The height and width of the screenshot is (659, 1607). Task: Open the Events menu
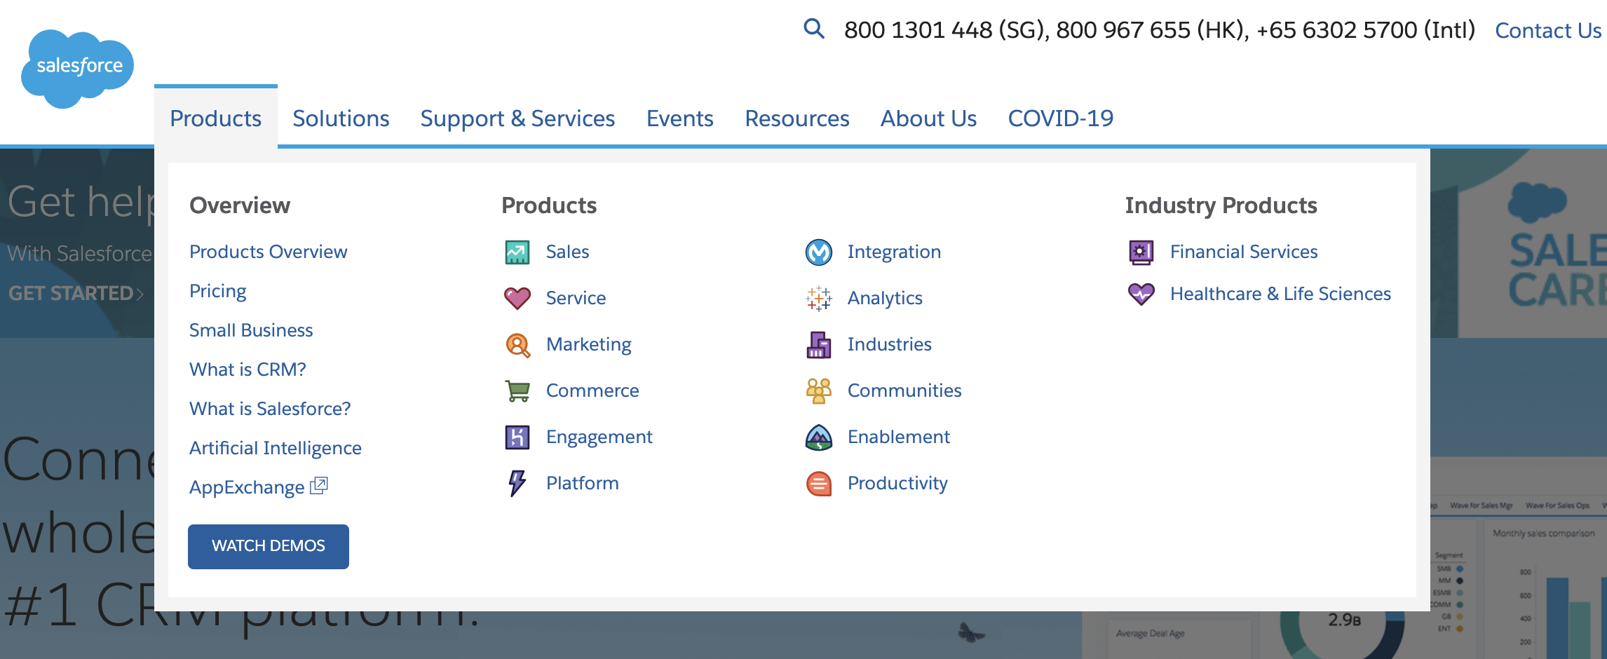[x=679, y=118]
